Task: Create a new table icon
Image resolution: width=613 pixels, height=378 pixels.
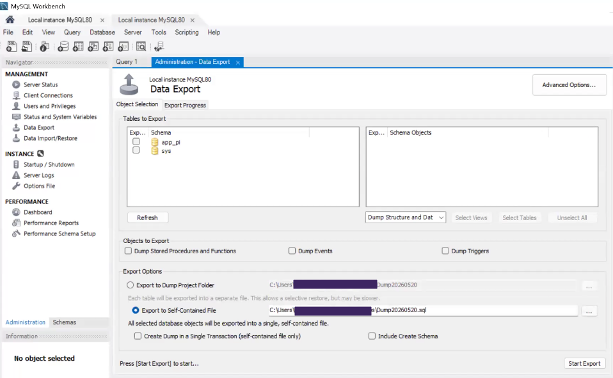Action: [78, 47]
